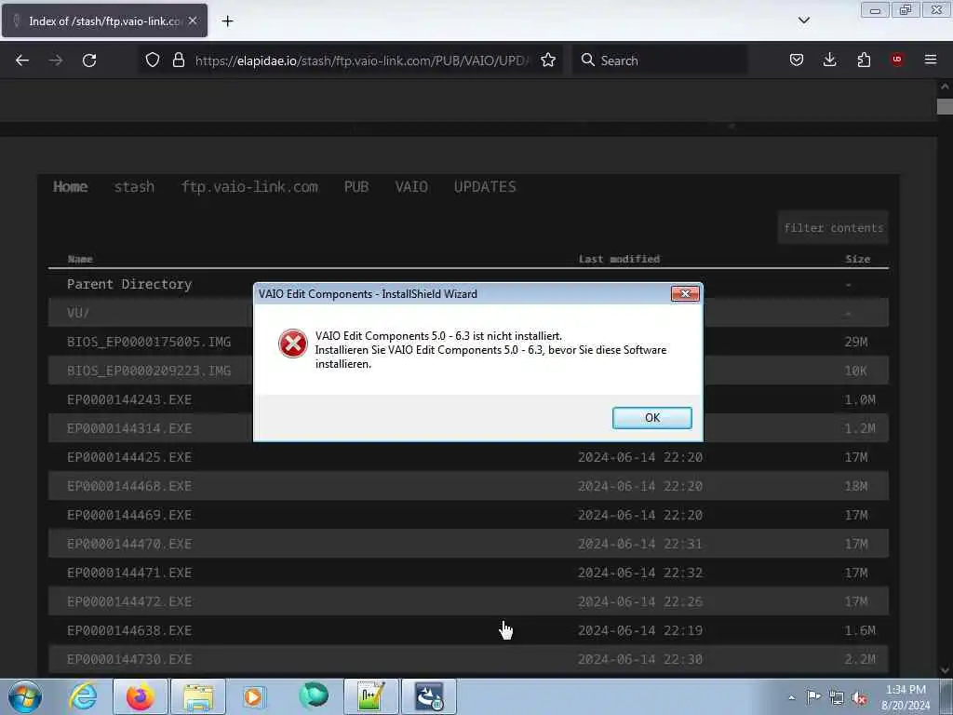Image resolution: width=953 pixels, height=715 pixels.
Task: Sort the listing by Size column
Action: 857,259
